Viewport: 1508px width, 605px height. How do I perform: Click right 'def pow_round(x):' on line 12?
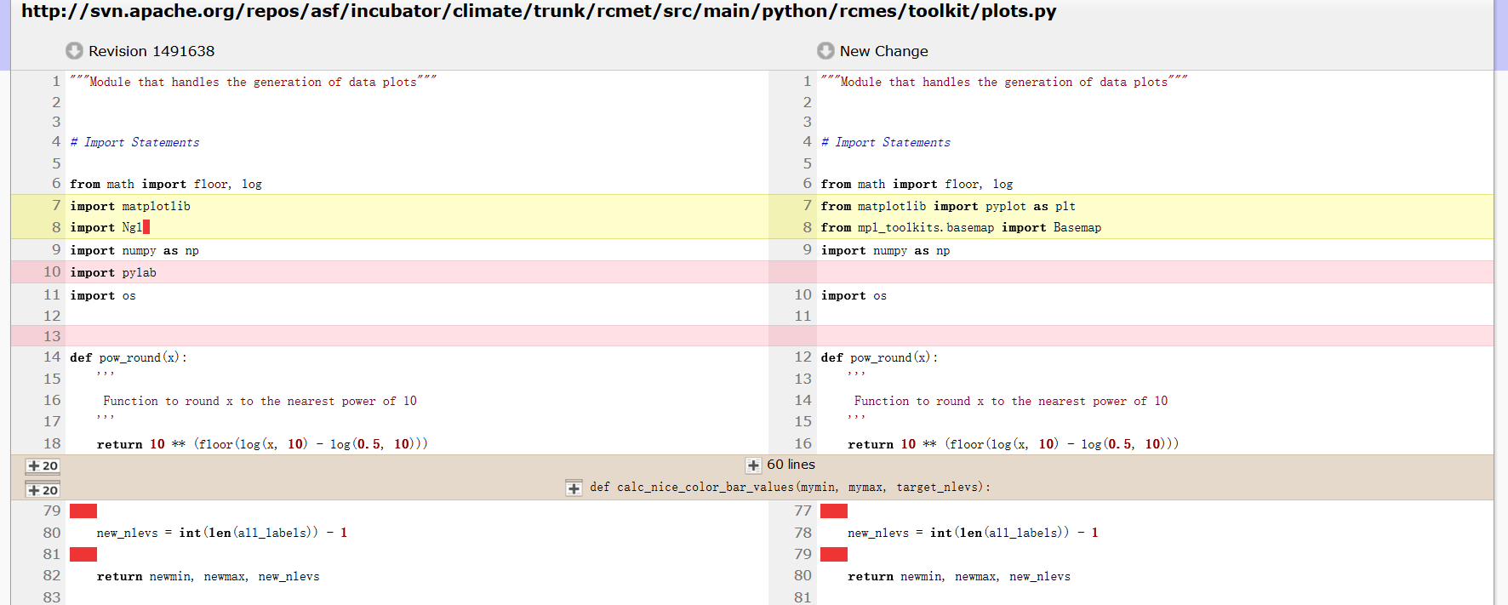(x=879, y=357)
